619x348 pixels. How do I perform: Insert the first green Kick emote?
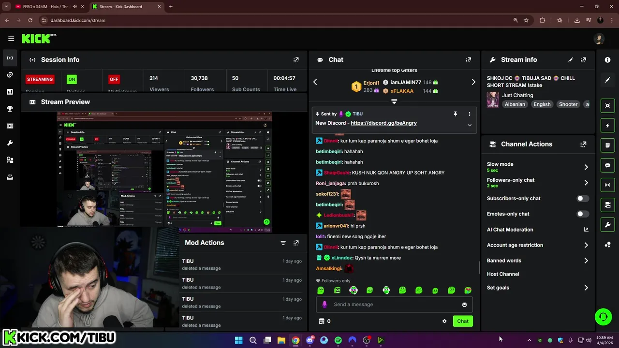(x=321, y=290)
